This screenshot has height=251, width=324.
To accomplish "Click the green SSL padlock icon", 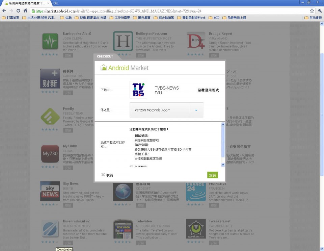I will [x=33, y=11].
